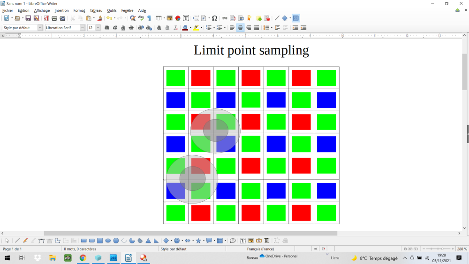Click the Print icon in toolbar

pyautogui.click(x=54, y=18)
